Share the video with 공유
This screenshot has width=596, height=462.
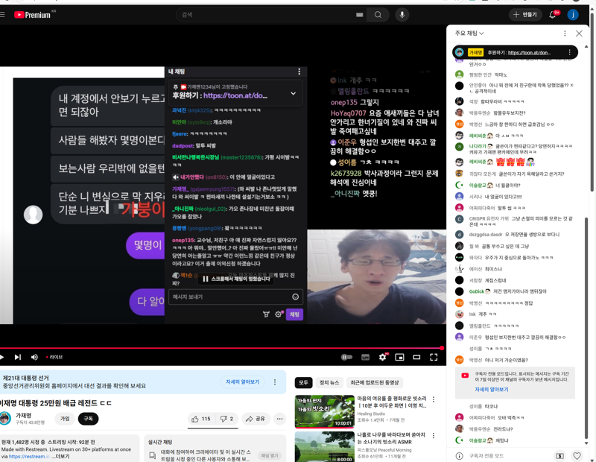pos(256,419)
